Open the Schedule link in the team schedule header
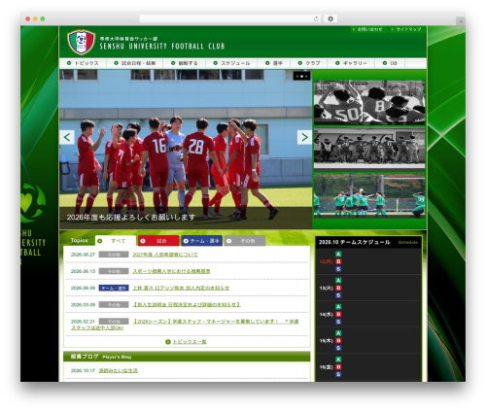Image resolution: width=486 pixels, height=411 pixels. tap(408, 242)
